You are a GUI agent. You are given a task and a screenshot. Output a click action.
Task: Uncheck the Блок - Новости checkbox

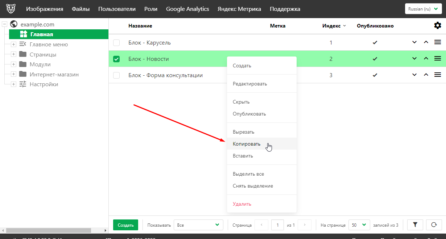pos(116,59)
